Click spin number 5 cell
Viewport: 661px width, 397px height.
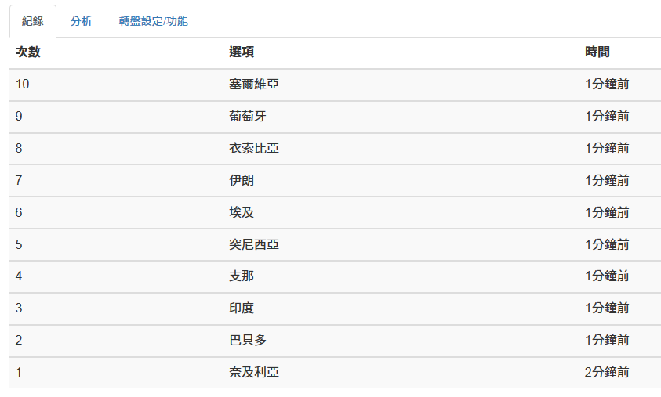click(19, 244)
